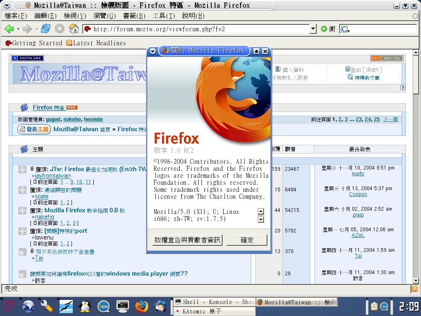Click the wrench configuration icon in the panel
This screenshot has width=421, height=316.
pos(46,306)
